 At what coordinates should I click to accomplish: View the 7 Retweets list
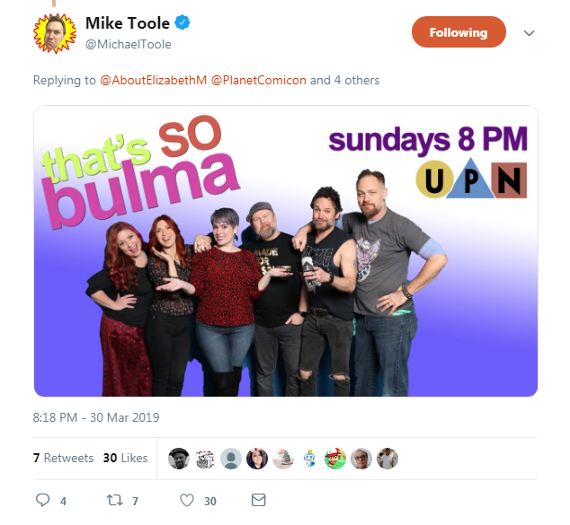pos(63,458)
